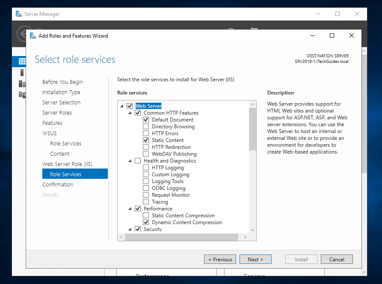Click the Server Manager title bar icon

(19, 14)
